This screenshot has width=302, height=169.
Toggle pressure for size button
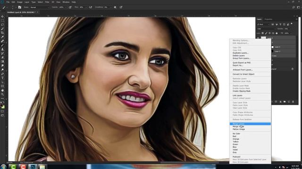coord(121,7)
